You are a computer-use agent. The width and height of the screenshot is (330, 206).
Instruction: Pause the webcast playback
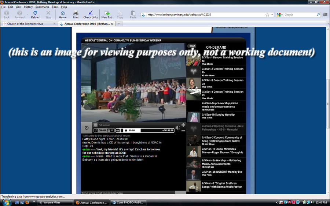(122, 130)
